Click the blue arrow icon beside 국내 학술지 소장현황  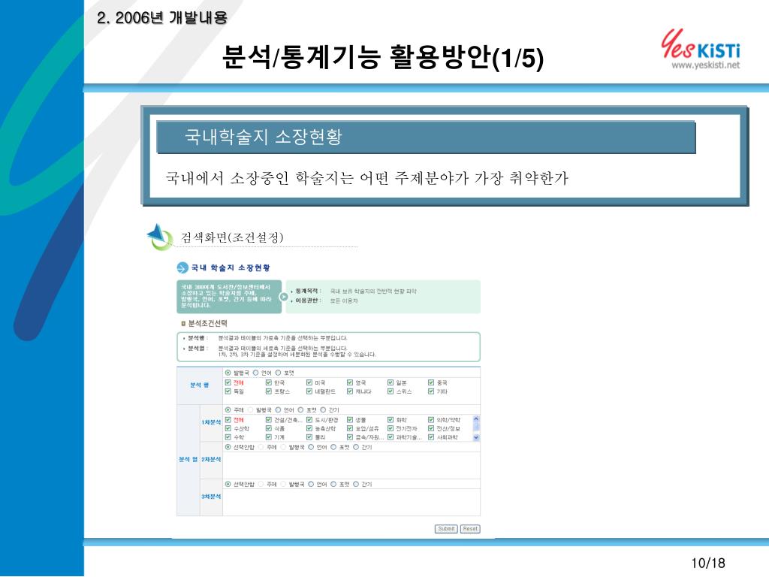point(182,268)
